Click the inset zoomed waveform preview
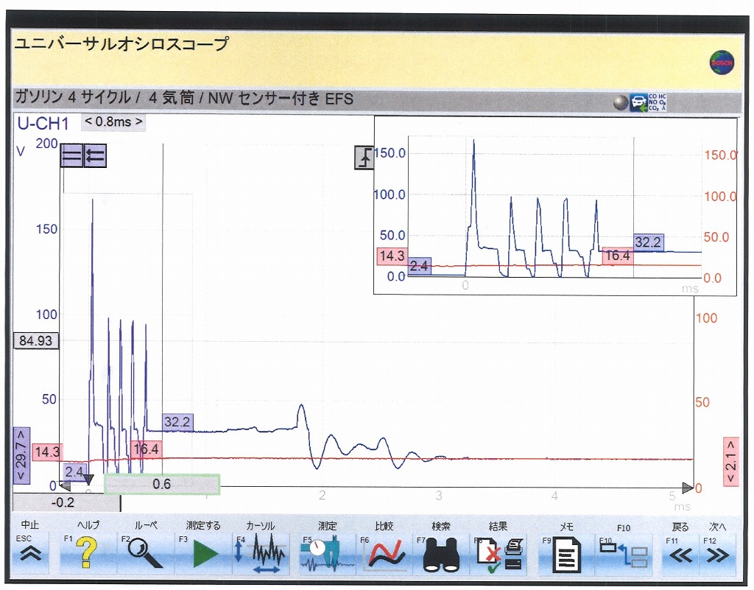Viewport: 754px width, 590px height. point(555,206)
